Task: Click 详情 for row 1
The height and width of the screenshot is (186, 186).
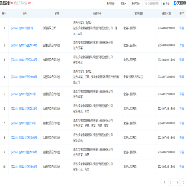Action: 181,28
